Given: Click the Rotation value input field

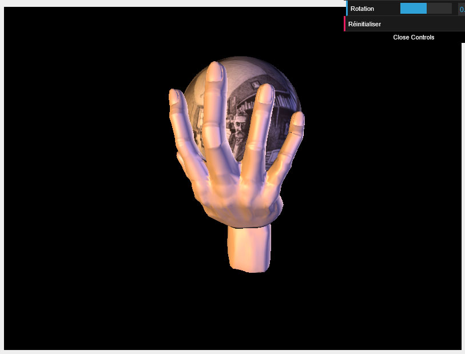Looking at the screenshot, I should point(462,9).
